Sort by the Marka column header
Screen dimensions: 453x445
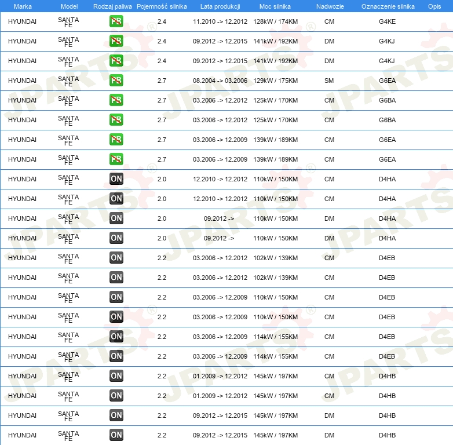23,6
